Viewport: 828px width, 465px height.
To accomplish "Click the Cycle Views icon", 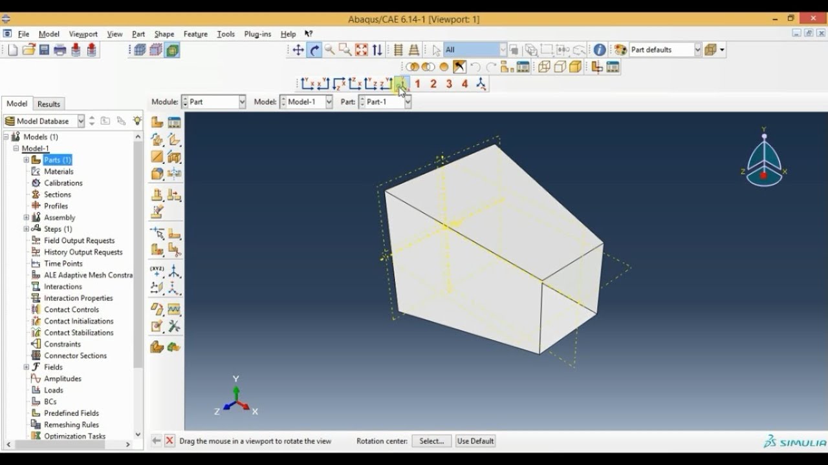I will pos(377,50).
